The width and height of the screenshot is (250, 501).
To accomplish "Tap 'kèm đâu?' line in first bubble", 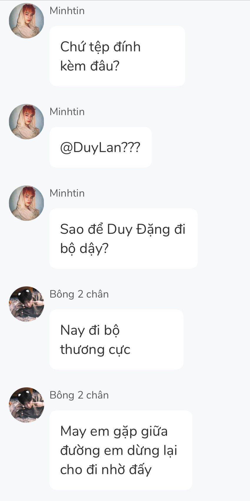I will [90, 66].
